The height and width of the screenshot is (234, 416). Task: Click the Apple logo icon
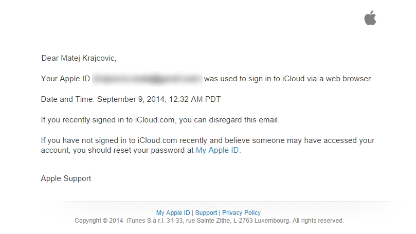(x=370, y=19)
